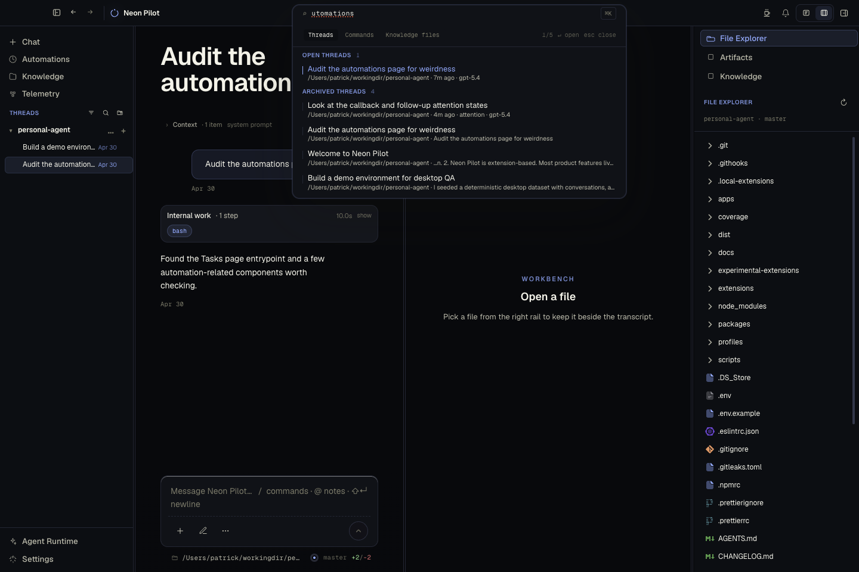
Task: Select the Threads tab in search palette
Action: click(x=321, y=35)
